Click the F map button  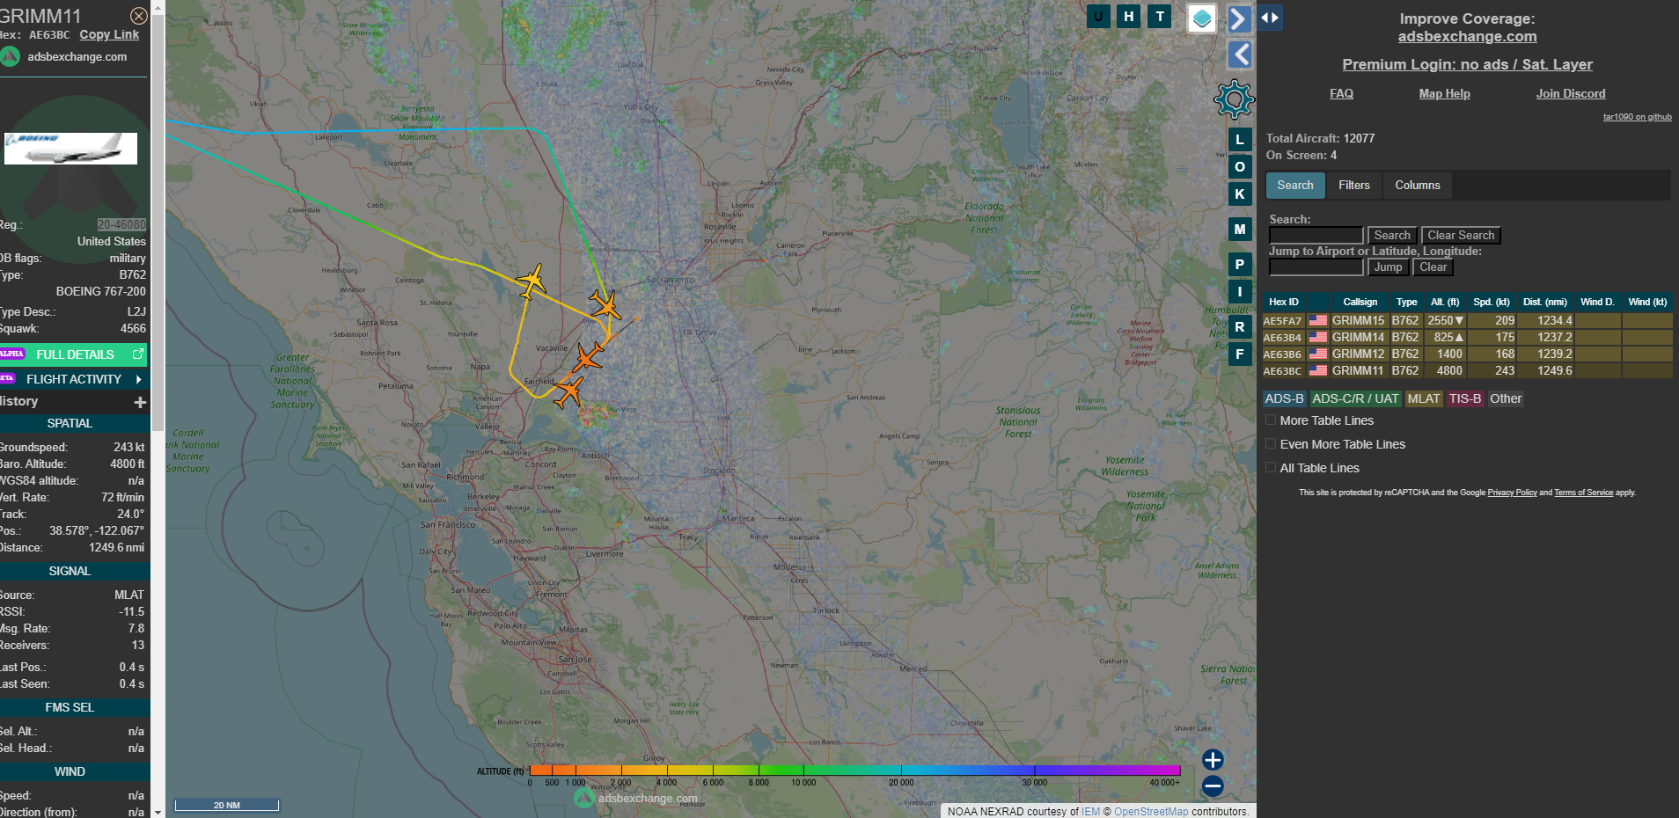pyautogui.click(x=1240, y=354)
